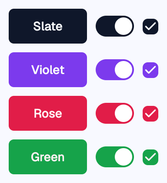
Task: Switch off the rose red toggle
Action: (115, 113)
